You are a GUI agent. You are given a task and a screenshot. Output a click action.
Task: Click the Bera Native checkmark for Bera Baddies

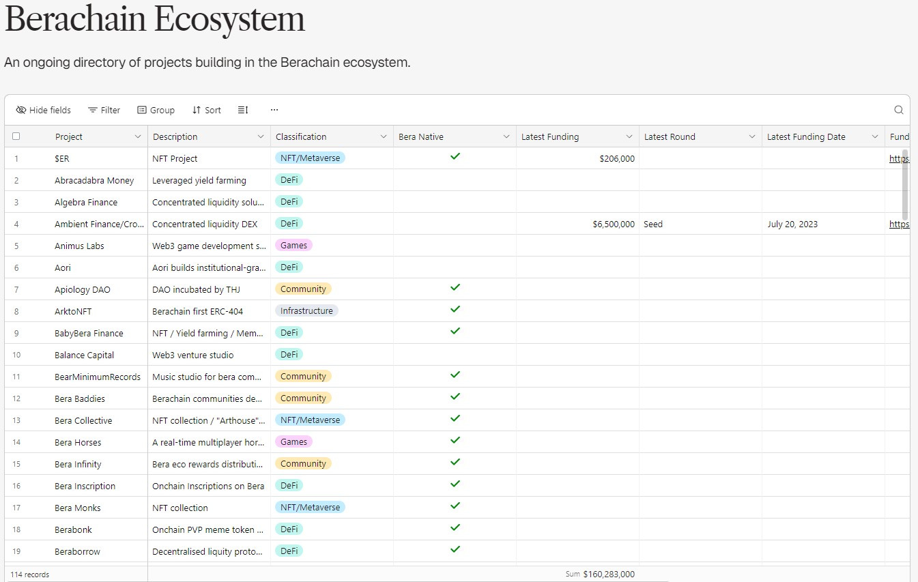pos(455,397)
